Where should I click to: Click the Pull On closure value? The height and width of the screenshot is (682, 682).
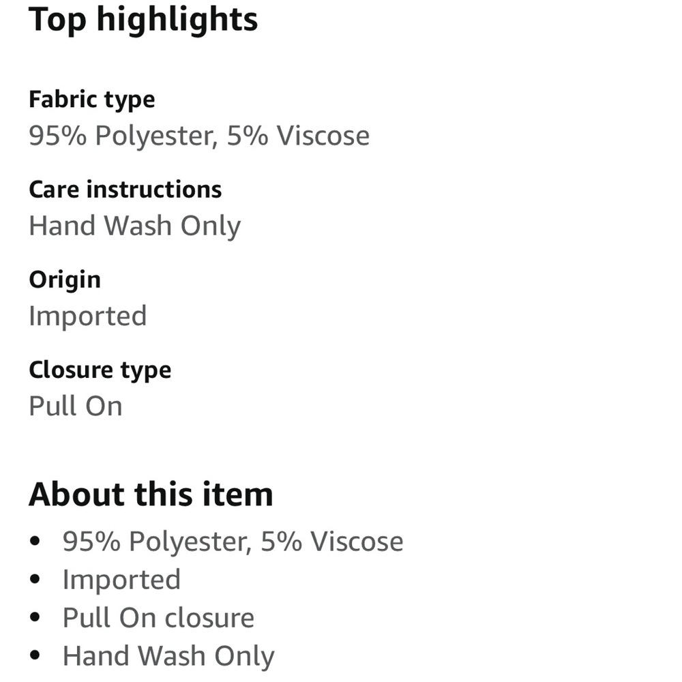76,406
